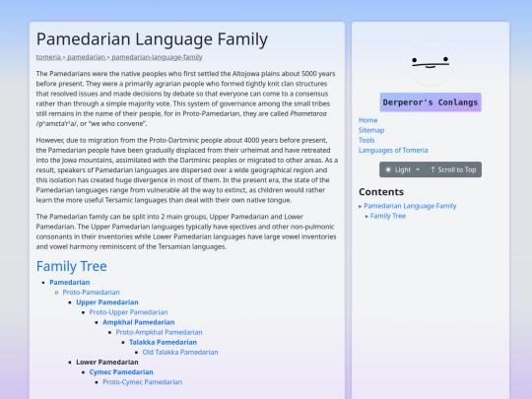Collapse Pamedarian Language Family contents arrow

pyautogui.click(x=361, y=206)
